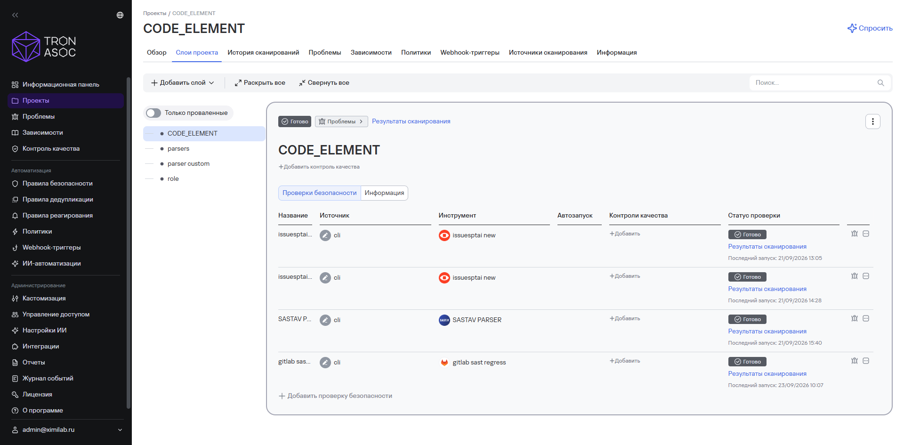904x445 pixels.
Task: Open the three-dot layer menu
Action: click(x=872, y=121)
